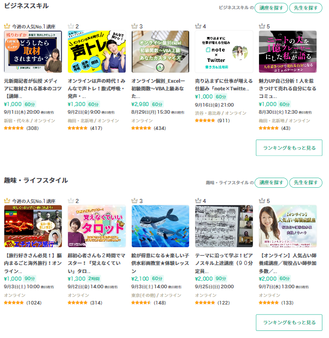Open the 絵が得意になる水彩画教室 title
Screen dimensions: 329x338
[160, 263]
